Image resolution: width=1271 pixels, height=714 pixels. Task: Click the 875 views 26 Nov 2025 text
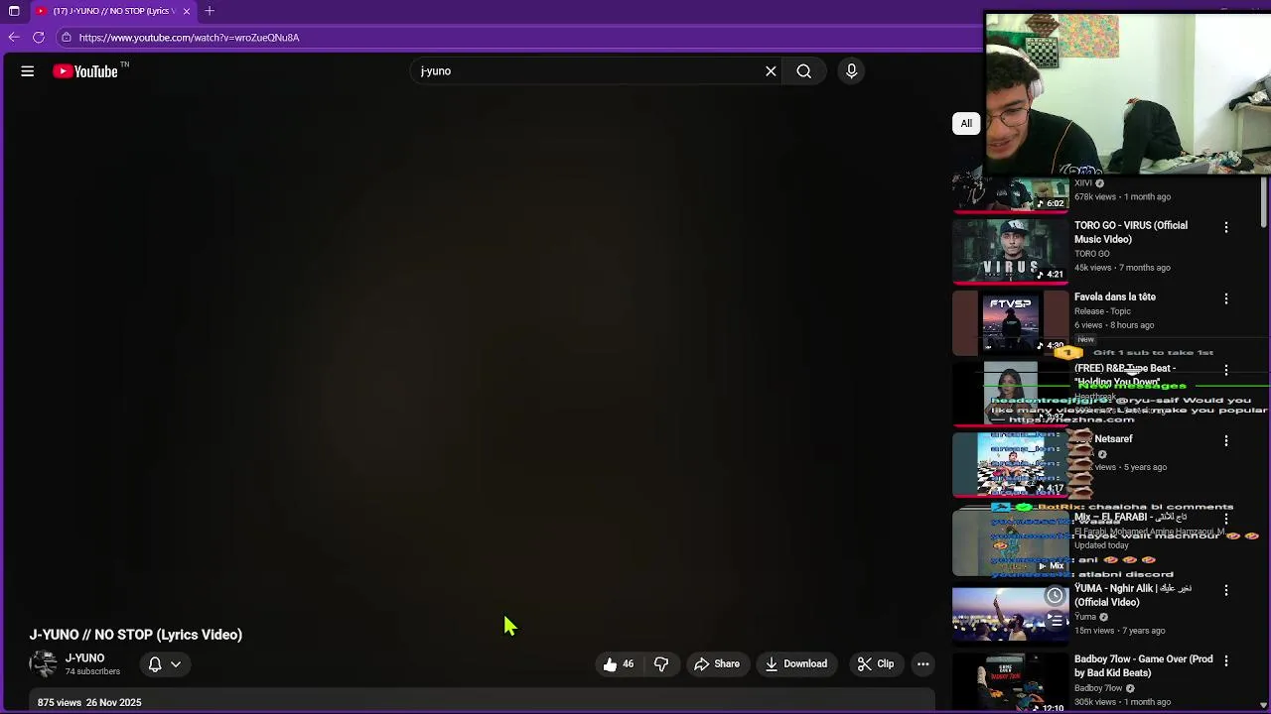tap(89, 702)
